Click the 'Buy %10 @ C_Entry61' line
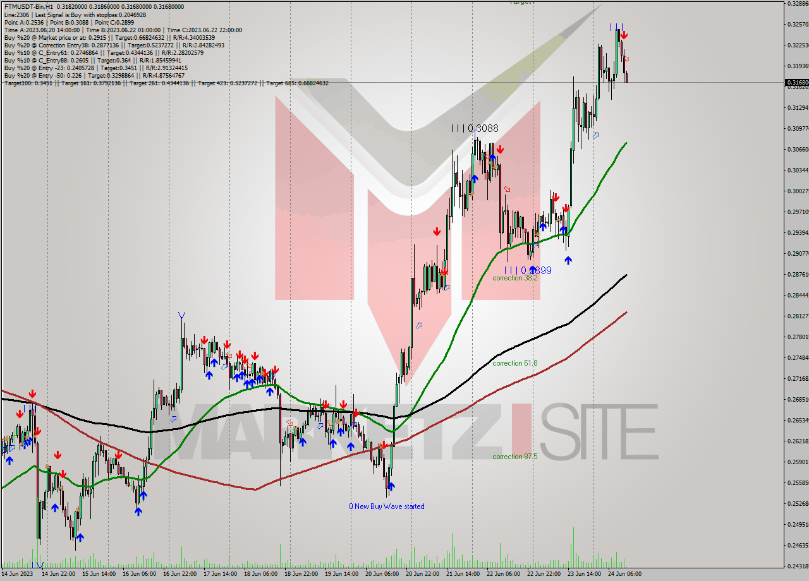This screenshot has width=809, height=581. [x=104, y=52]
